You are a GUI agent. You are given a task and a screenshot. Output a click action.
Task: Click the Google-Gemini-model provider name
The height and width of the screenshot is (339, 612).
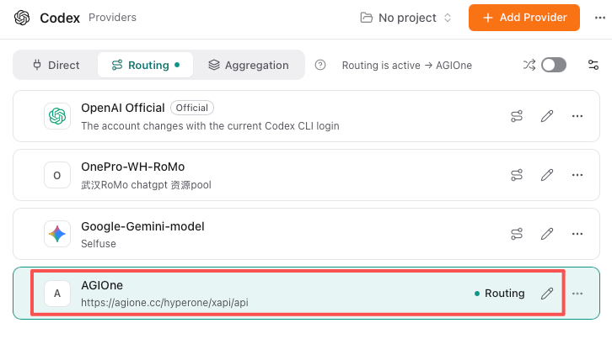(x=142, y=226)
